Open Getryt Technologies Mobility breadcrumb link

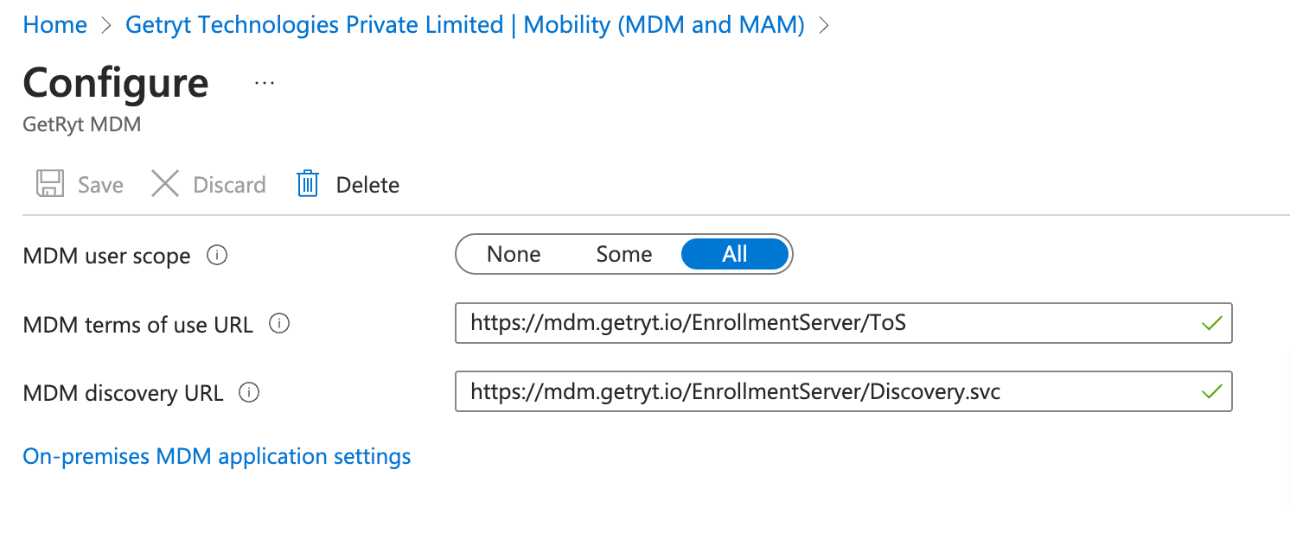465,25
